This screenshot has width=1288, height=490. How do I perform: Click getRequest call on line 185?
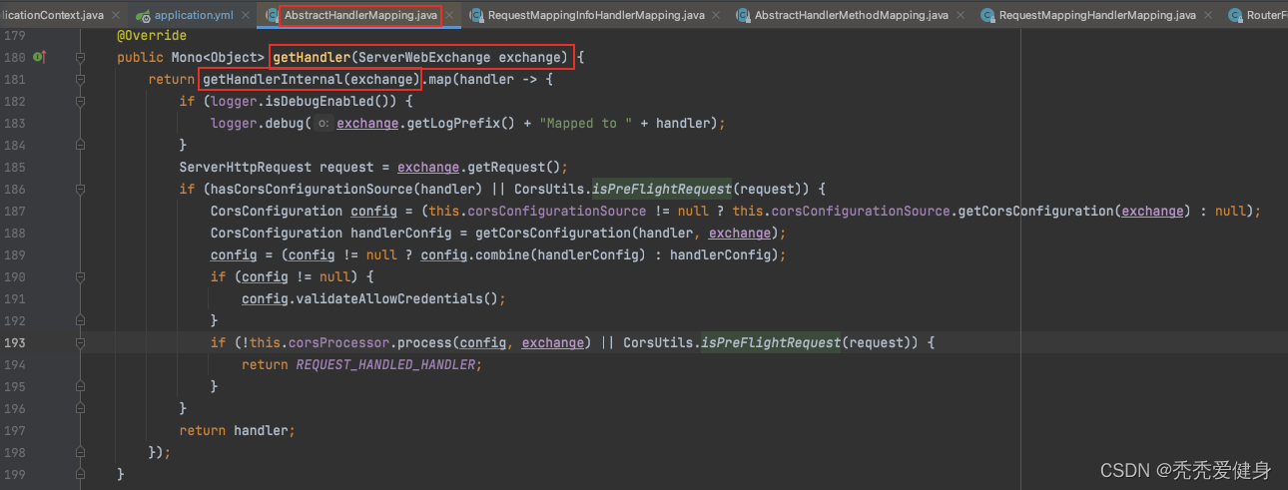[x=506, y=167]
